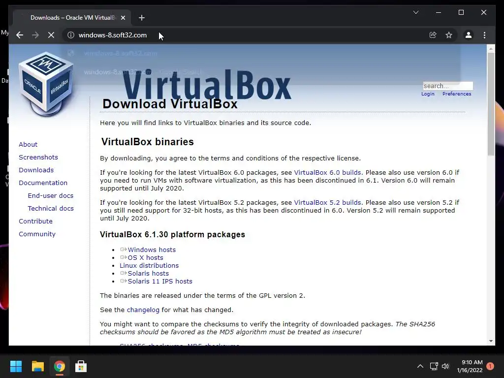Click the browser forward arrow
This screenshot has width=504, height=378.
pyautogui.click(x=35, y=35)
